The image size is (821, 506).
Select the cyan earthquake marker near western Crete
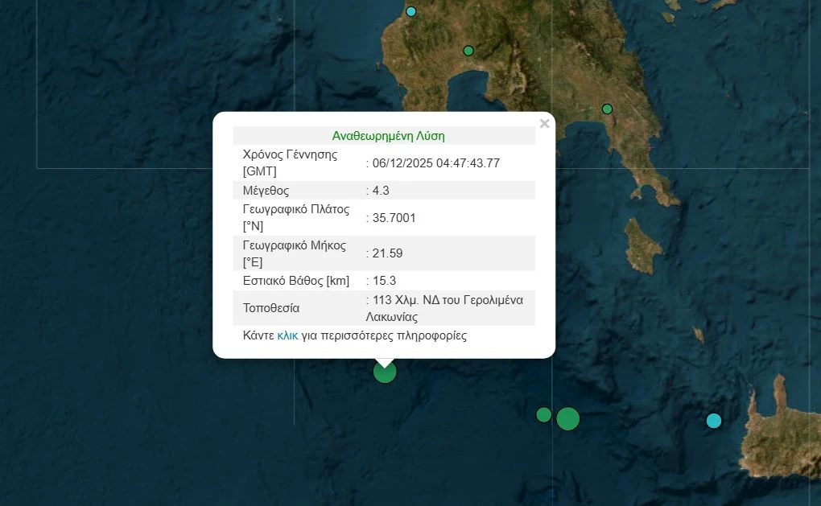(x=714, y=421)
